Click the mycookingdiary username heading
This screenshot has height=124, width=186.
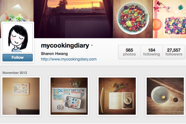65,46
